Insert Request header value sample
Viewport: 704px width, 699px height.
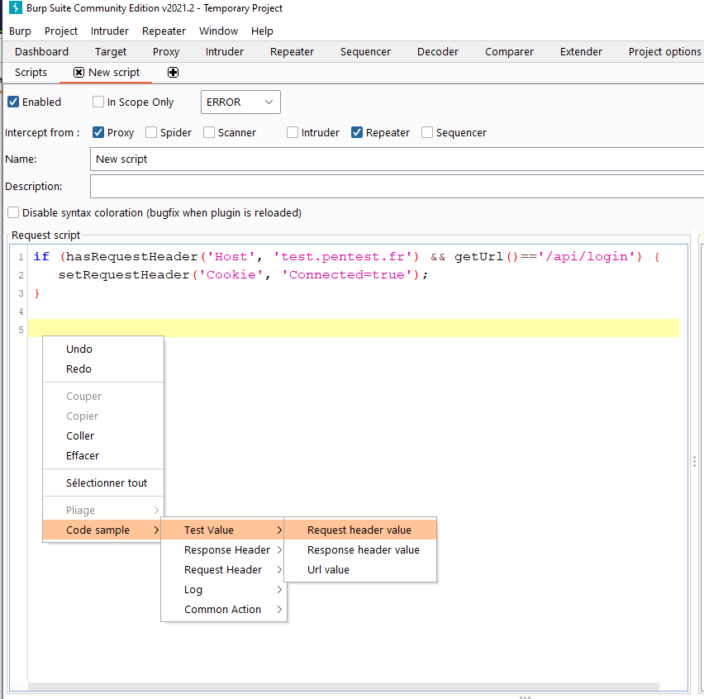[360, 530]
